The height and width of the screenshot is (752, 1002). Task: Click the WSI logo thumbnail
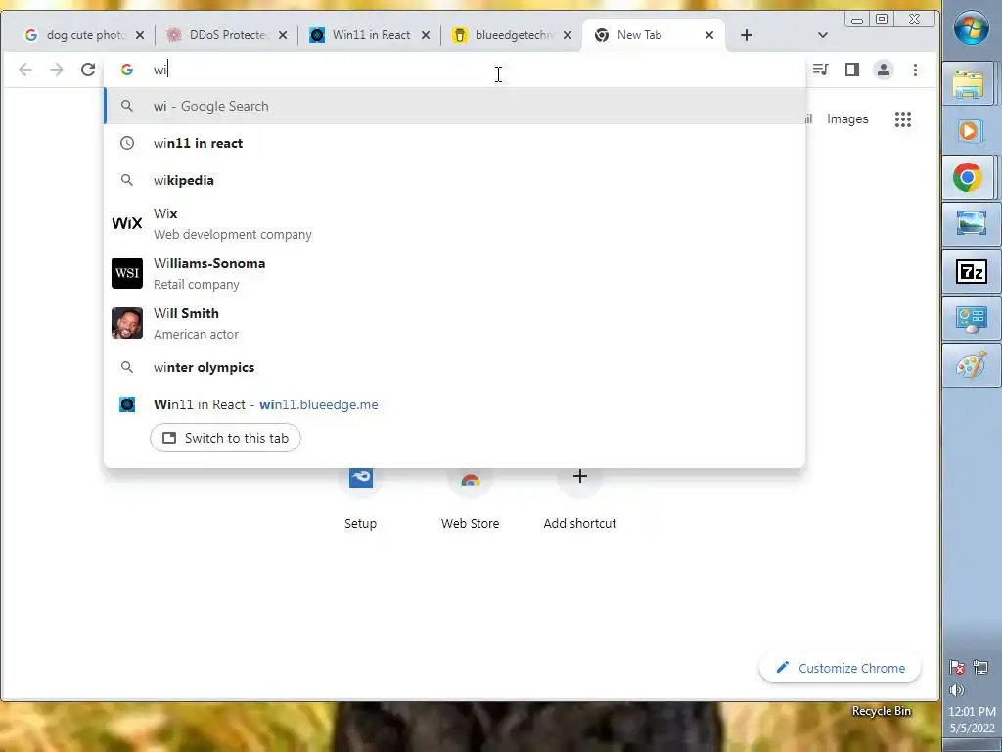tap(127, 273)
